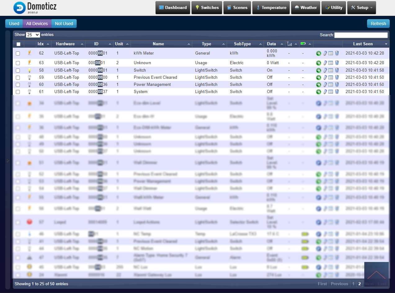The width and height of the screenshot is (395, 293).
Task: Click green add-device arrow for kWh Meter
Action: click(x=318, y=53)
